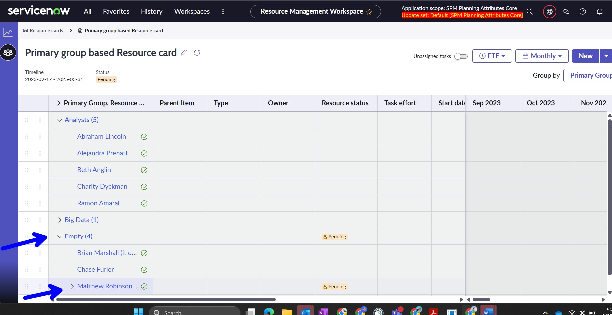Open the globe scope selector icon

click(549, 12)
